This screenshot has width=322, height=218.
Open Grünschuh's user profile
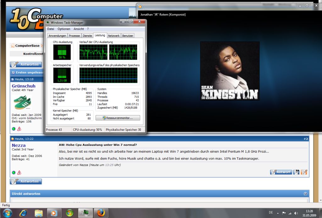24,86
